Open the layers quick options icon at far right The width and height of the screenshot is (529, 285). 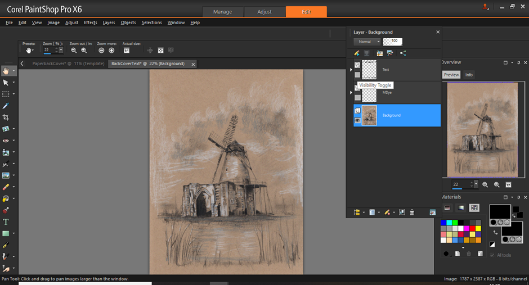(433, 212)
